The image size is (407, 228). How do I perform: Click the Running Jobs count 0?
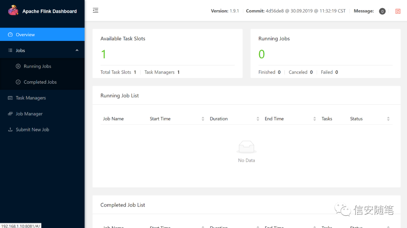(x=262, y=54)
